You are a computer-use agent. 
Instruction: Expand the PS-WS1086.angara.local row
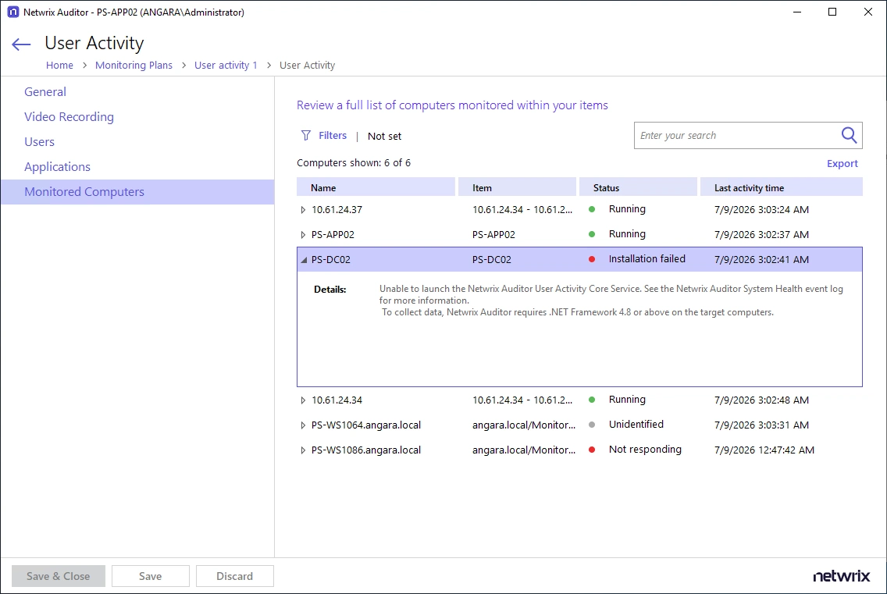303,450
